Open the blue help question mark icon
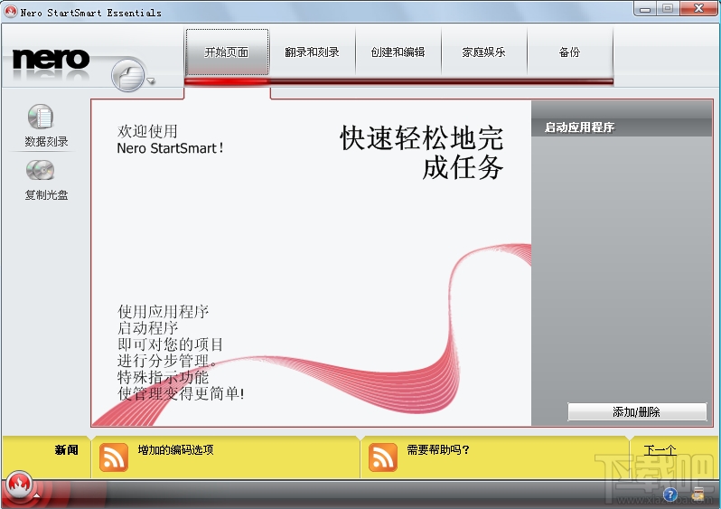 [670, 495]
